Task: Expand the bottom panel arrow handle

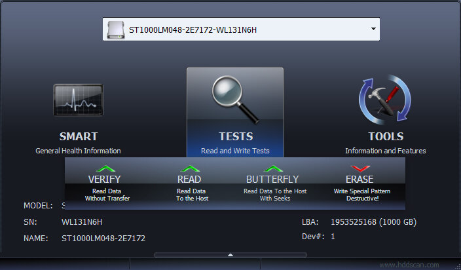Action: coord(230,255)
